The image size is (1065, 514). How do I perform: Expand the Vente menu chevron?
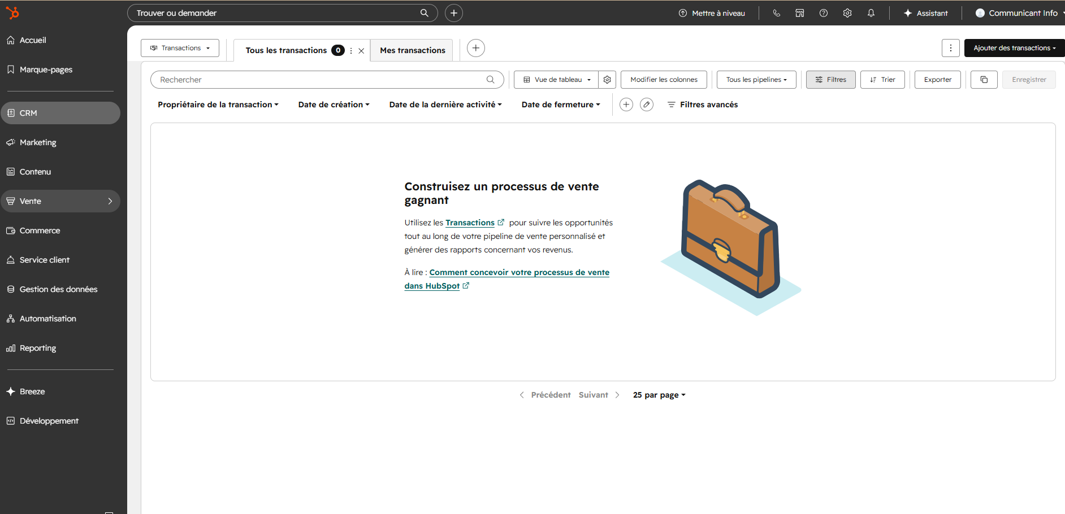point(110,201)
